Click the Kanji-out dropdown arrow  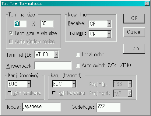click(x=130, y=93)
